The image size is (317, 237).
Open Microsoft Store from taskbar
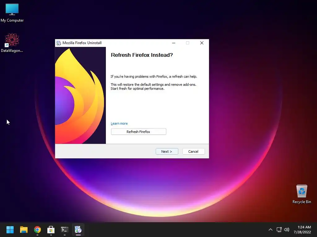(51, 230)
